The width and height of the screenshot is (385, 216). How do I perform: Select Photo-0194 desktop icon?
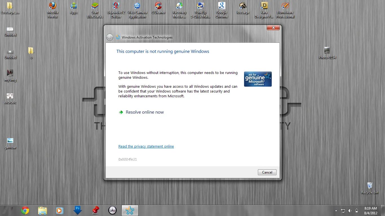(327, 53)
